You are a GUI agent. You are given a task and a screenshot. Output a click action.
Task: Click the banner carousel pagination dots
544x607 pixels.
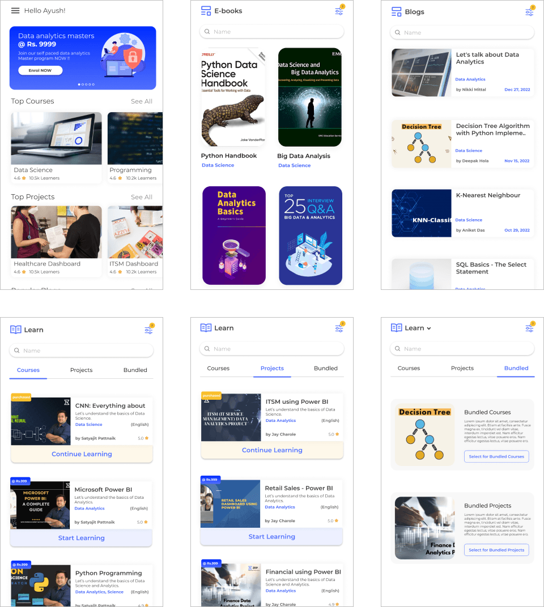click(x=86, y=84)
